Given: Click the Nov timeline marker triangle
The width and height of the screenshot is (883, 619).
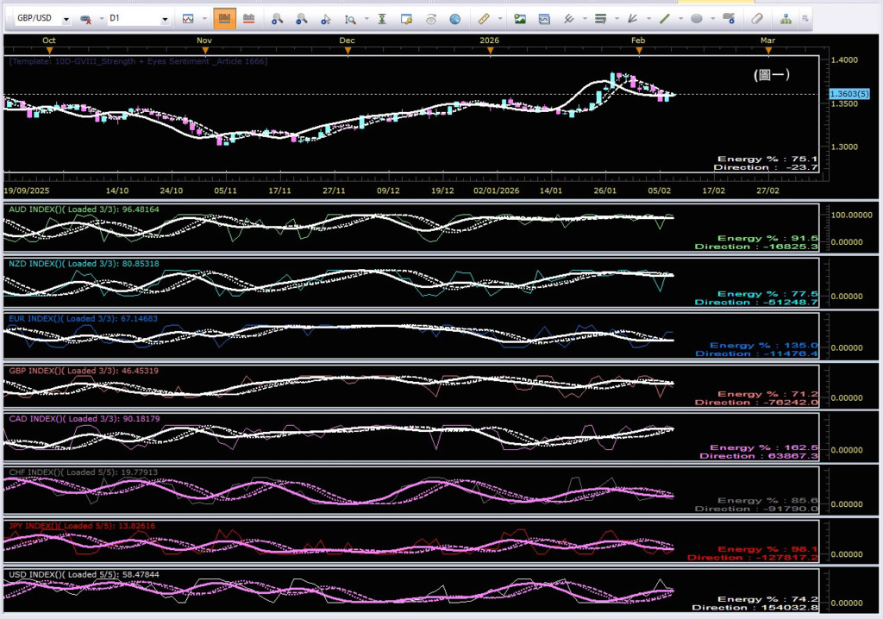Looking at the screenshot, I should pyautogui.click(x=204, y=51).
